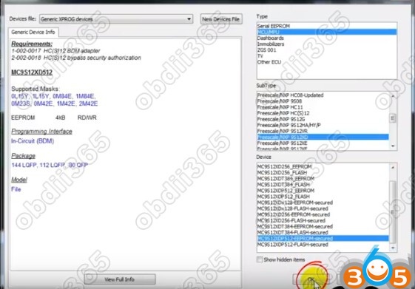Open the Devices file dropdown
The width and height of the screenshot is (415, 289).
tap(116, 19)
